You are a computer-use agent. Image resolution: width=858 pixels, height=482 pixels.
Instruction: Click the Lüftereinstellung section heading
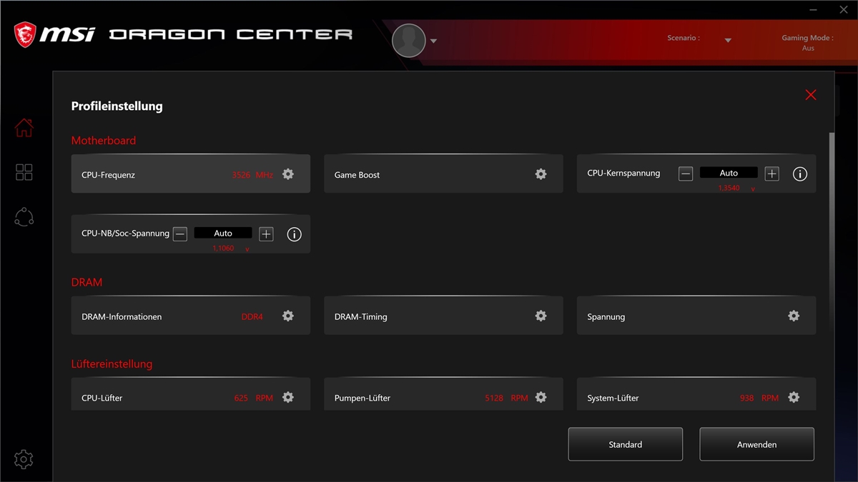pos(112,364)
